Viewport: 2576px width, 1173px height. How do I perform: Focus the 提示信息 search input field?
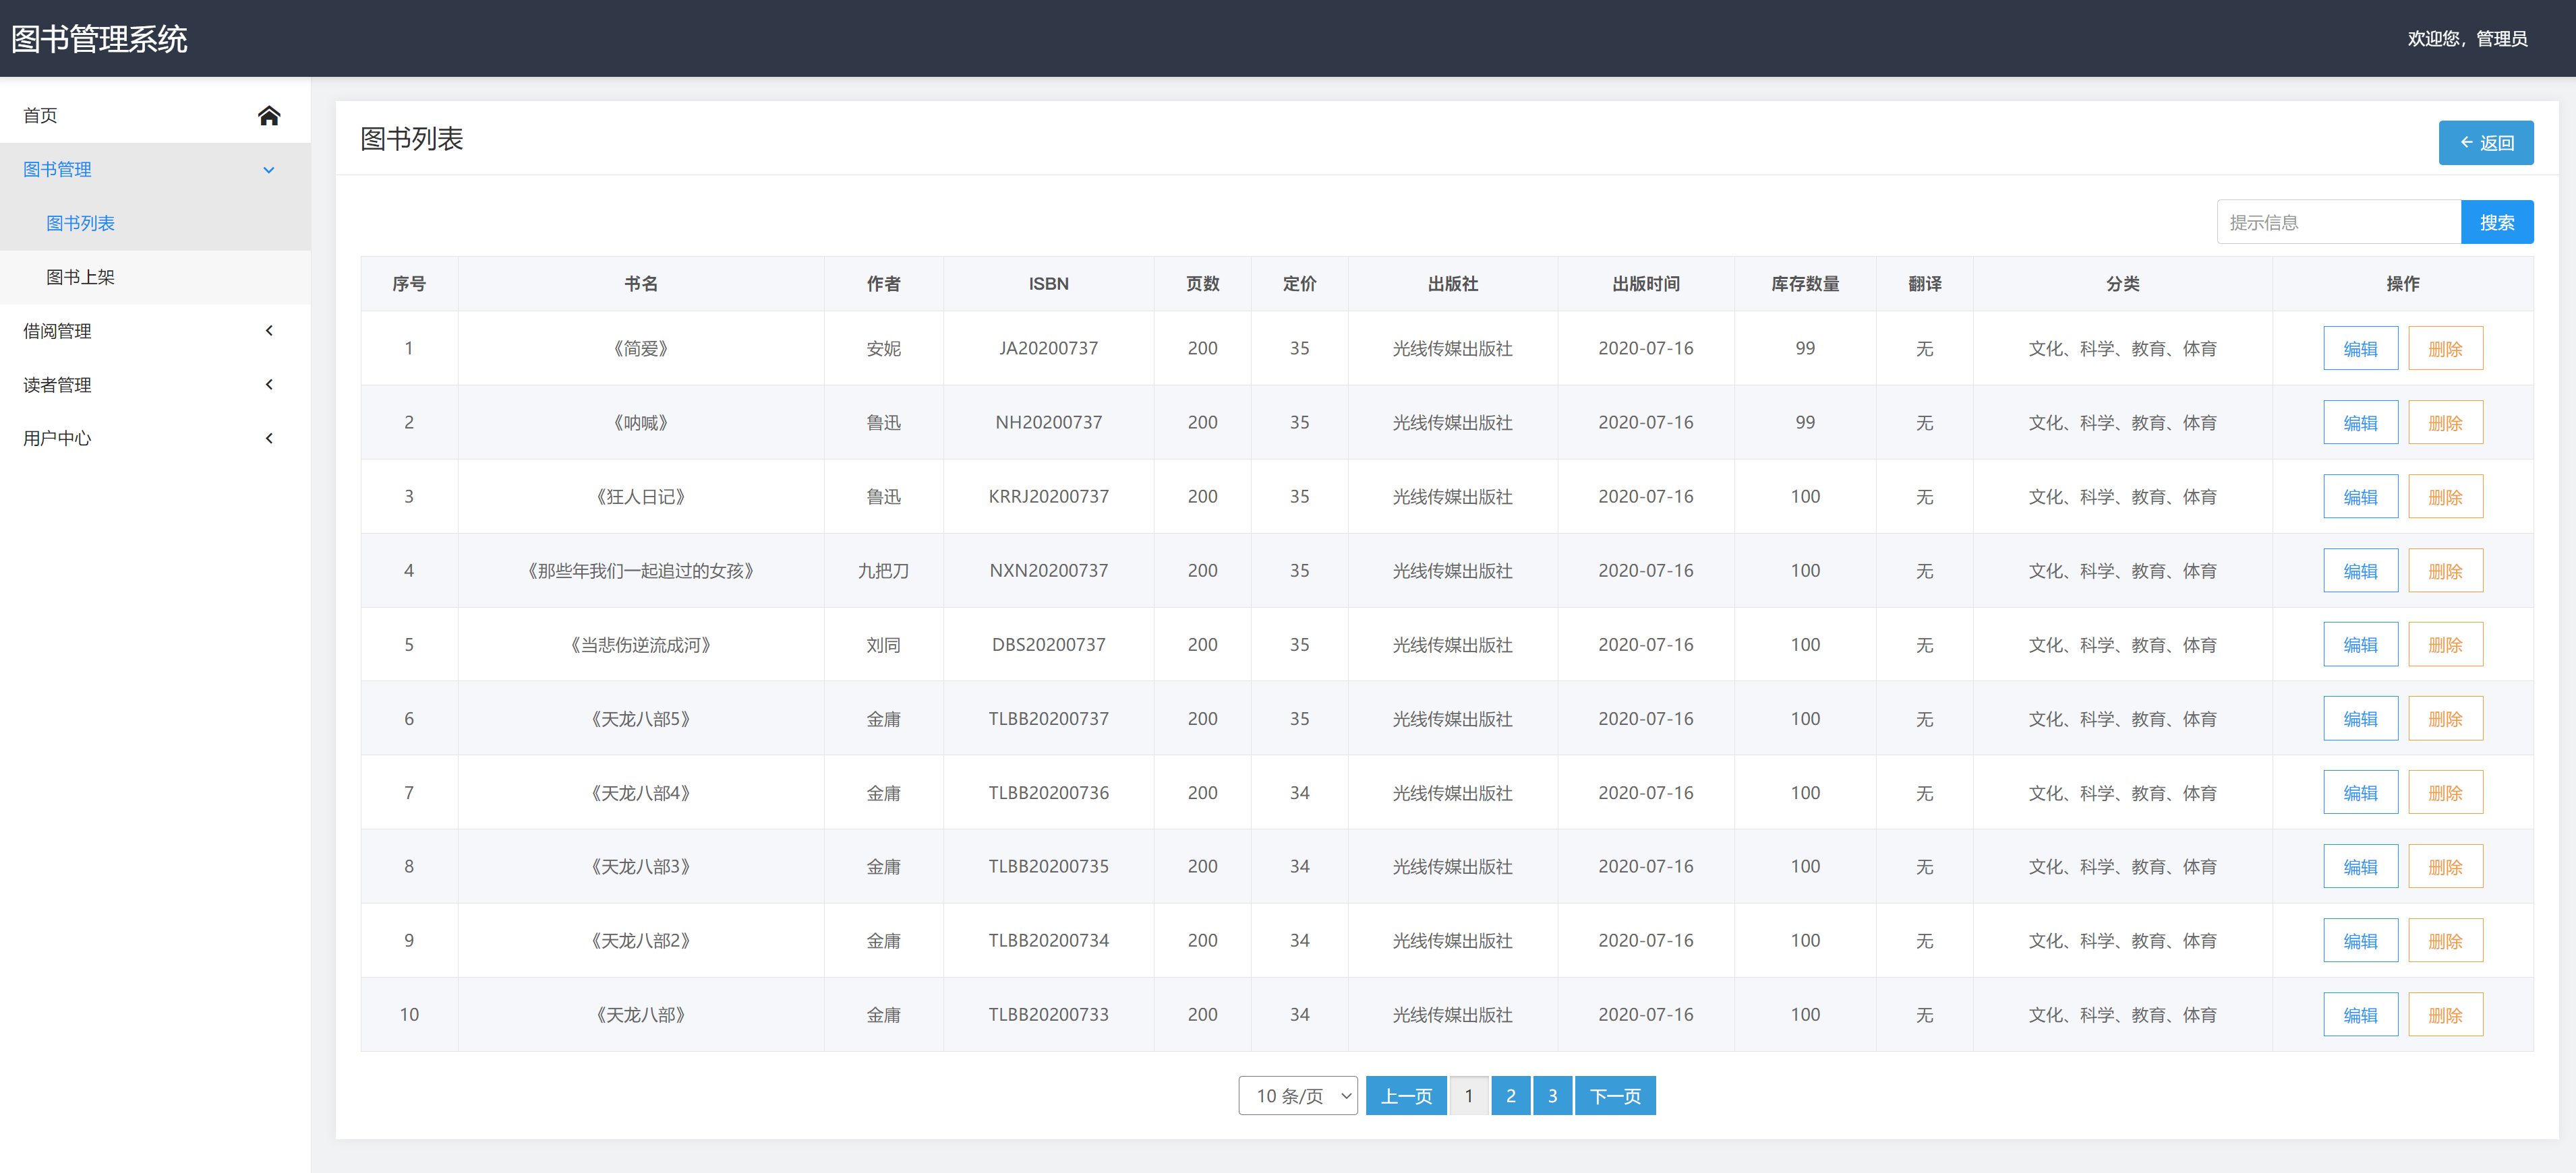(2338, 222)
